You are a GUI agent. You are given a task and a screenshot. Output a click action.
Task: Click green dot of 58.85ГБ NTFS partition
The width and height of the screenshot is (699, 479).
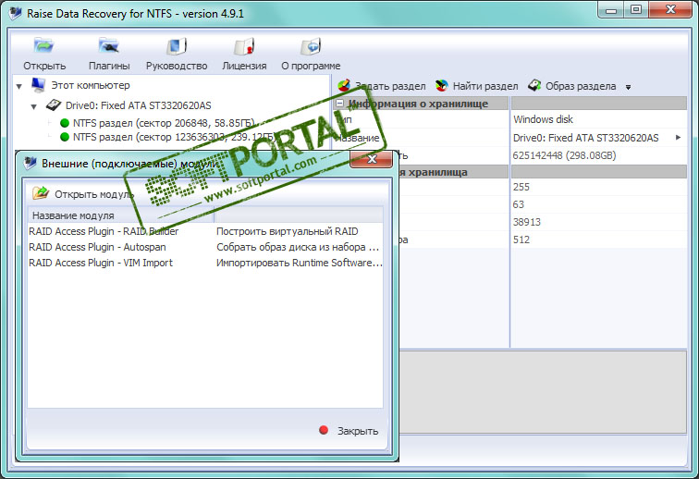(65, 123)
